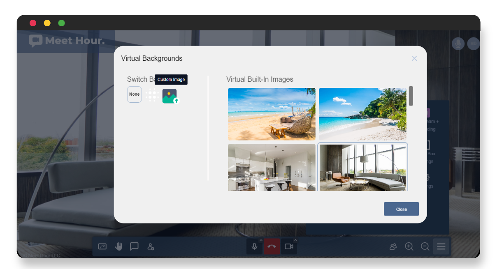
Task: Expand the camera options arrow
Action: click(x=295, y=240)
